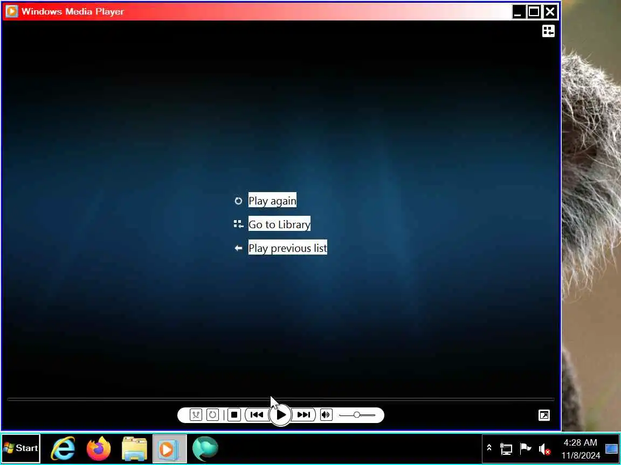This screenshot has height=465, width=621.
Task: Click the Play again label
Action: point(272,201)
